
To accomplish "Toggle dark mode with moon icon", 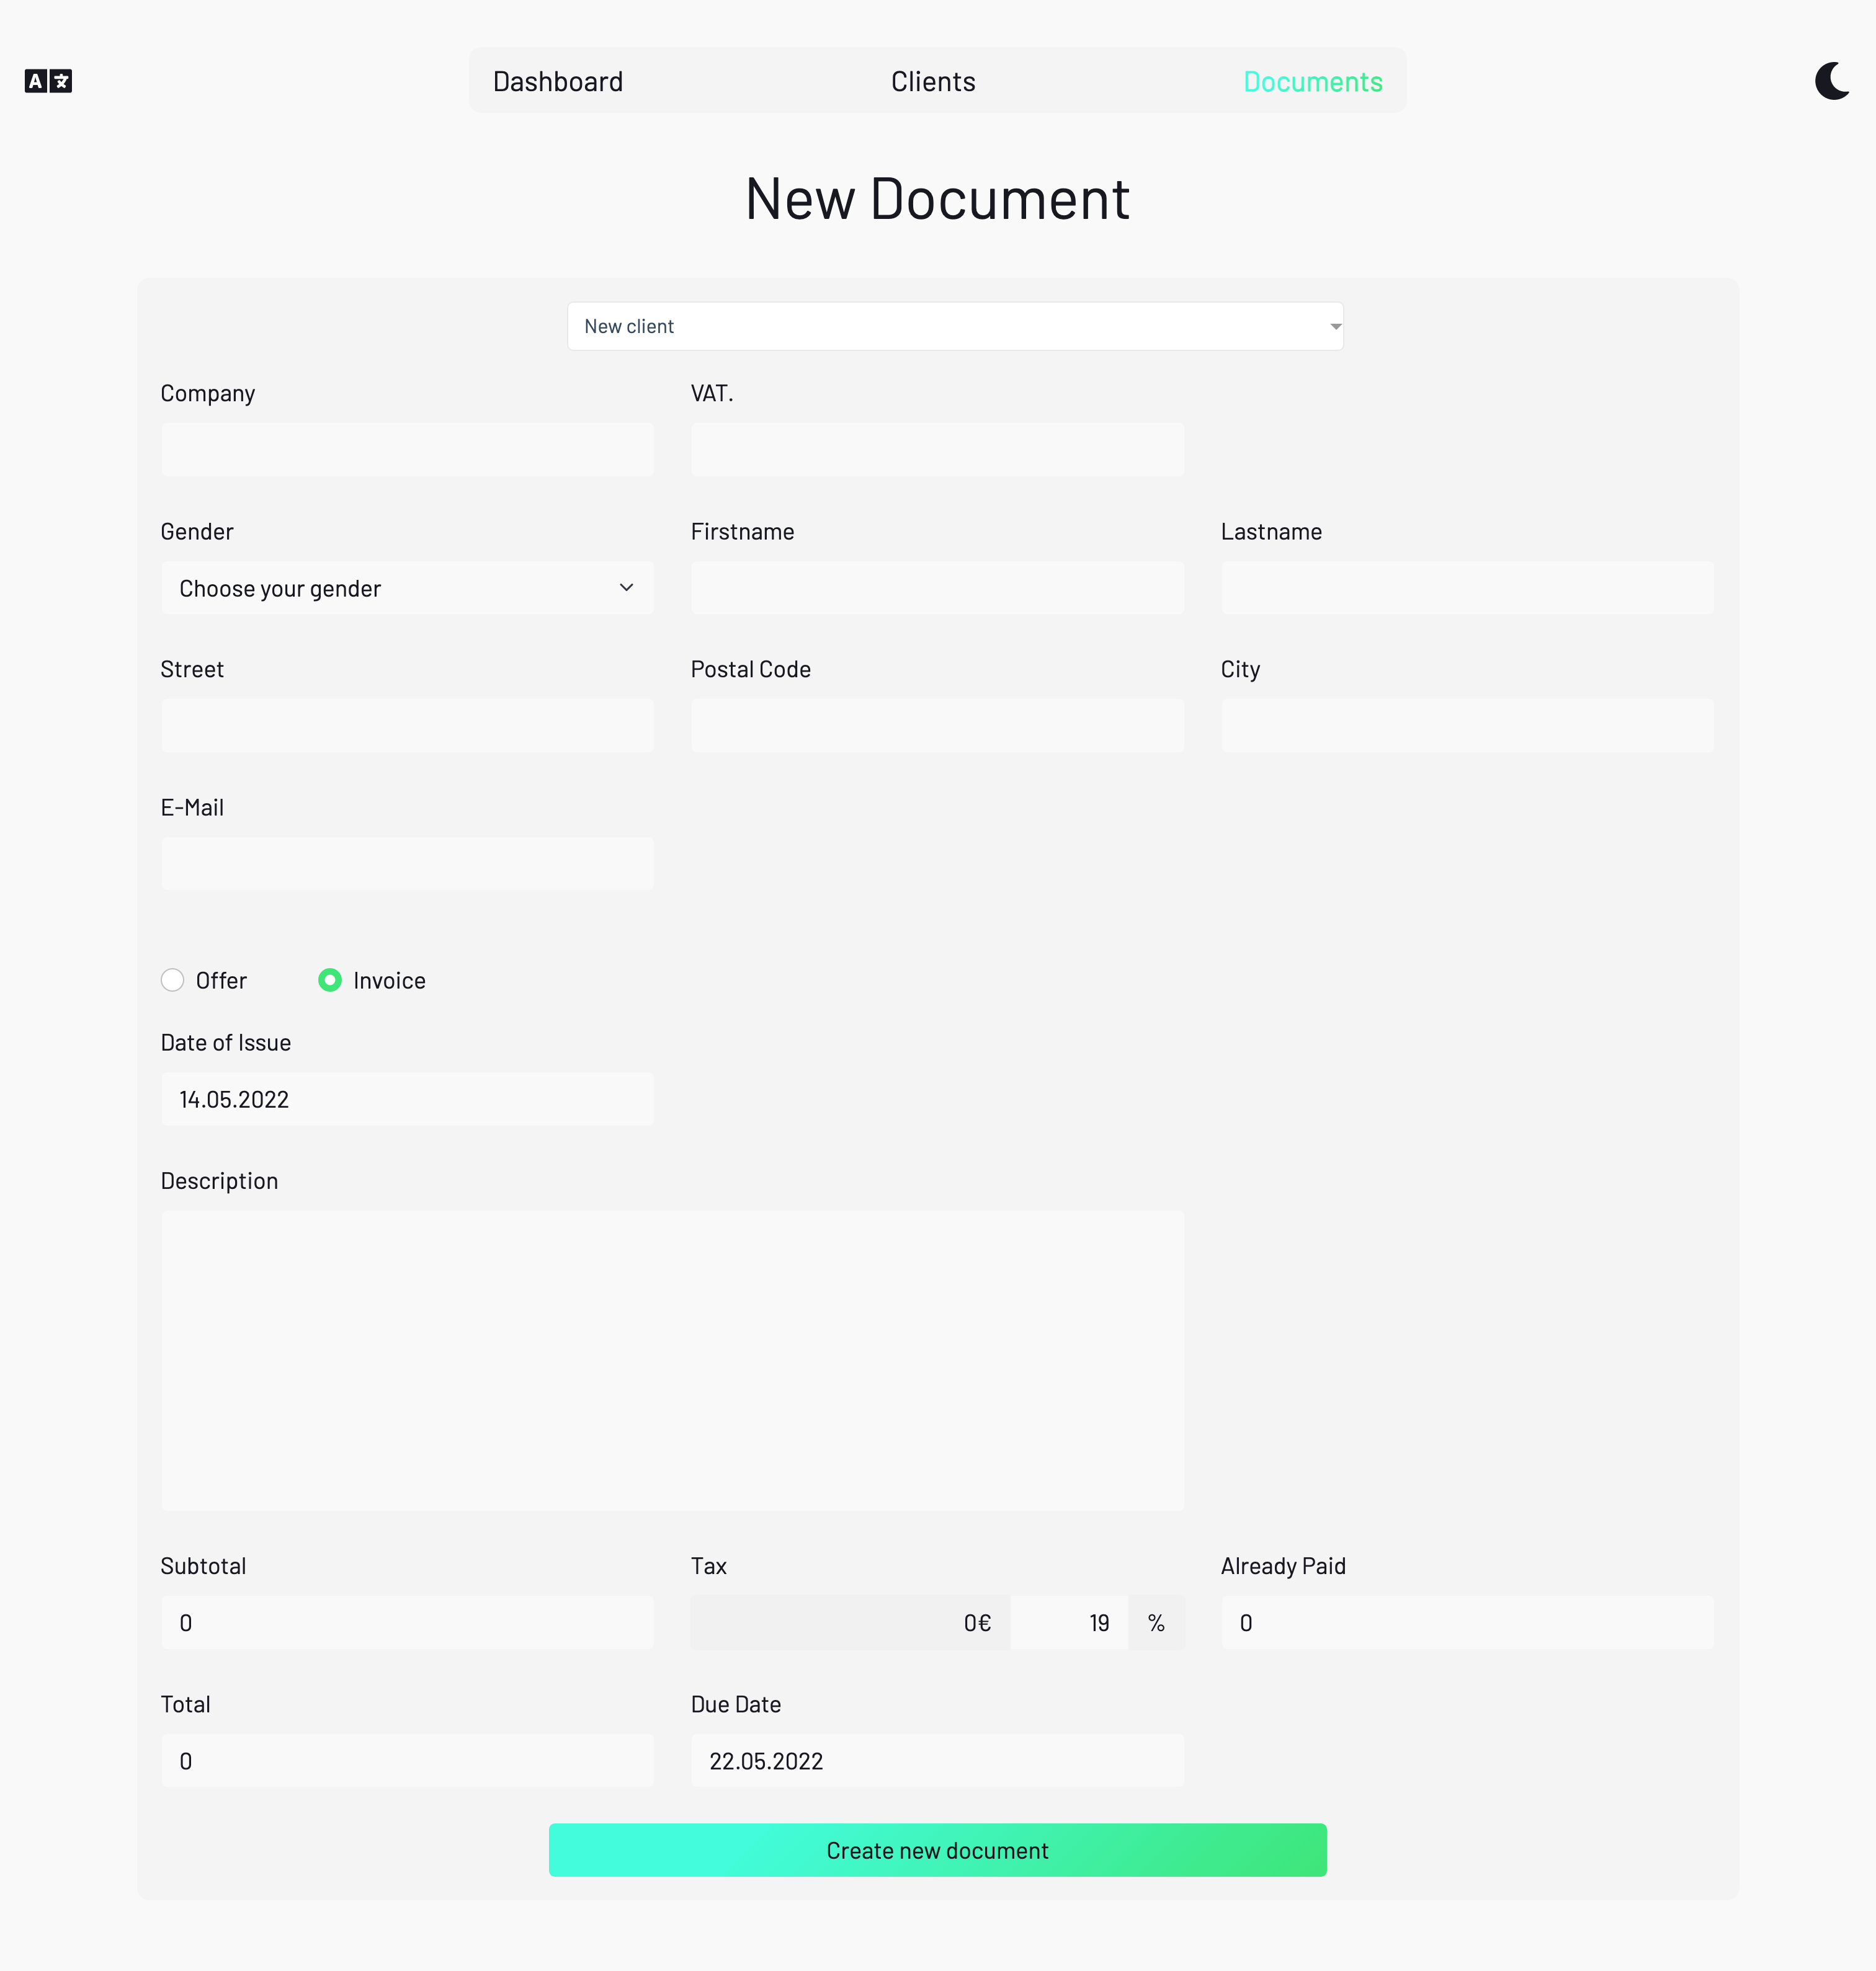I will 1832,81.
